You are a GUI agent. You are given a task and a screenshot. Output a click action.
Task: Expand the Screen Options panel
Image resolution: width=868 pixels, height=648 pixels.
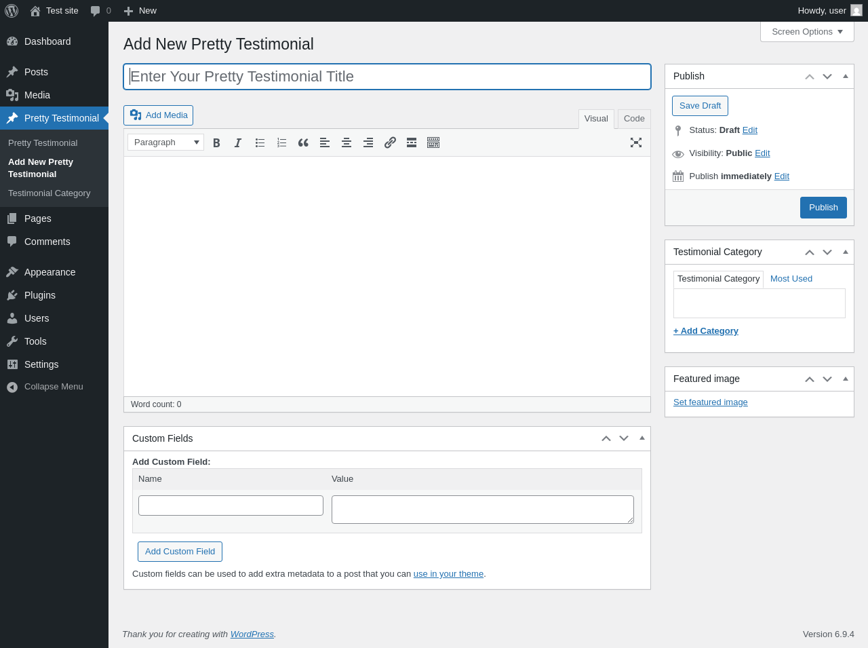click(x=807, y=32)
